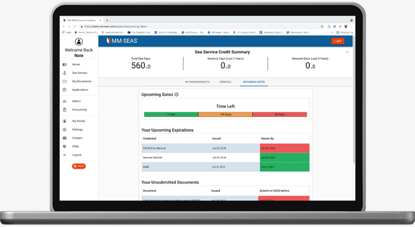Click the Applications clipboard icon
415x227 pixels.
pos(64,90)
